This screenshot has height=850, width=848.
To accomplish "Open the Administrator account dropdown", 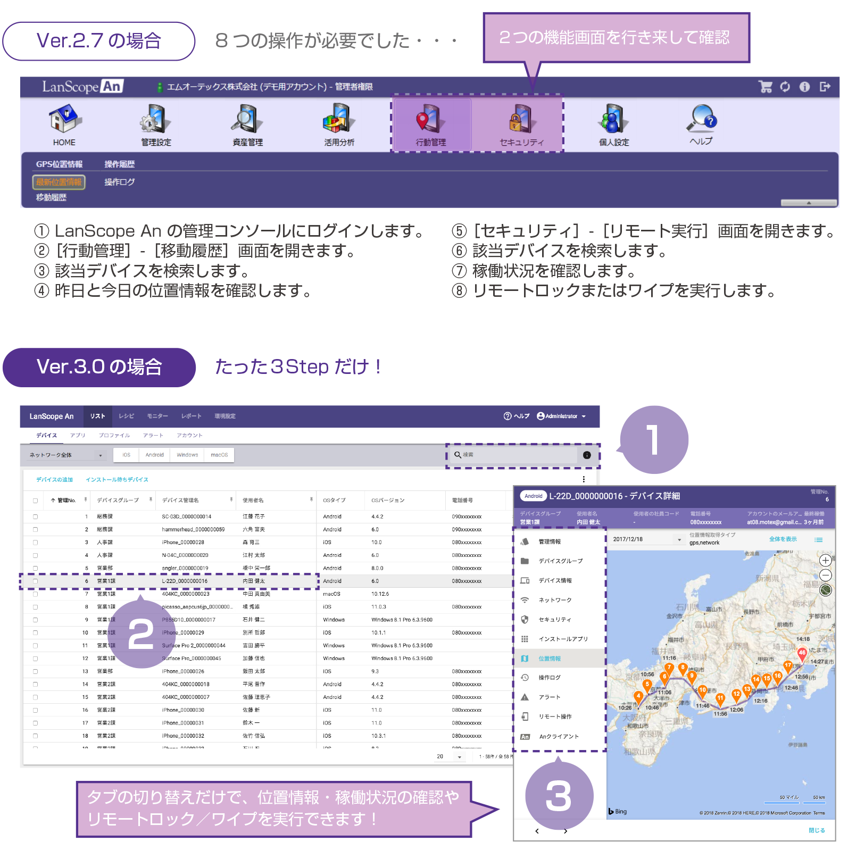I will (x=561, y=416).
